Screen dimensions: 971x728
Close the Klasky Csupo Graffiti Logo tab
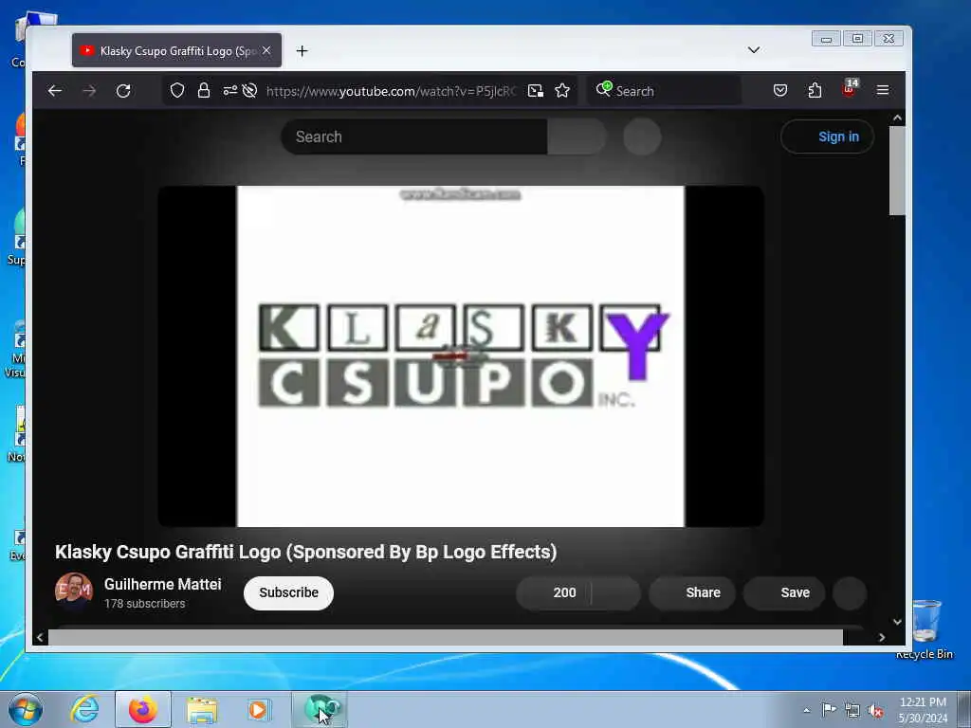266,50
